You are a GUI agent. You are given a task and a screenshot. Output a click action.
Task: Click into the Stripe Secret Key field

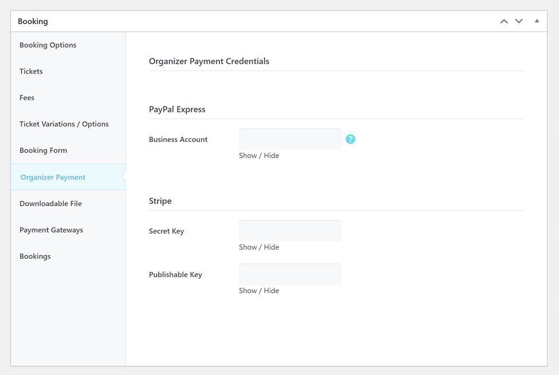tap(290, 231)
